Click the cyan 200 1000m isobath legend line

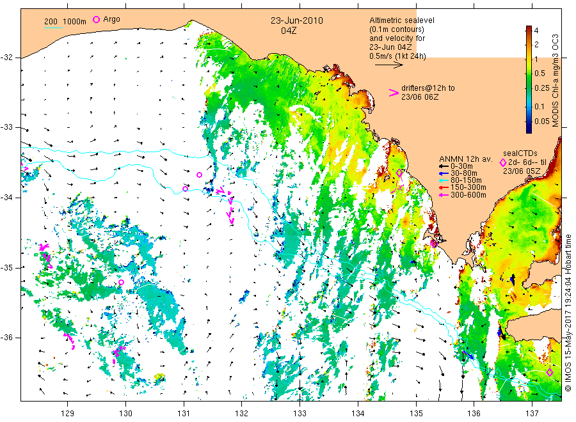pyautogui.click(x=53, y=27)
